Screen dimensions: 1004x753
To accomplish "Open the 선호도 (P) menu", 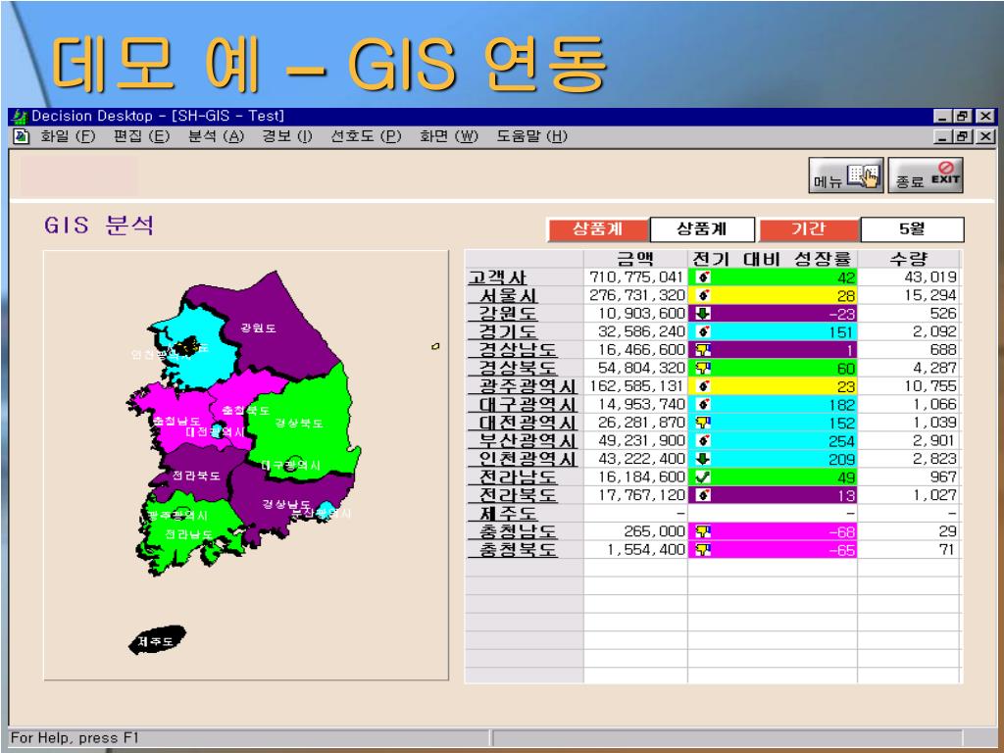I will coord(366,136).
